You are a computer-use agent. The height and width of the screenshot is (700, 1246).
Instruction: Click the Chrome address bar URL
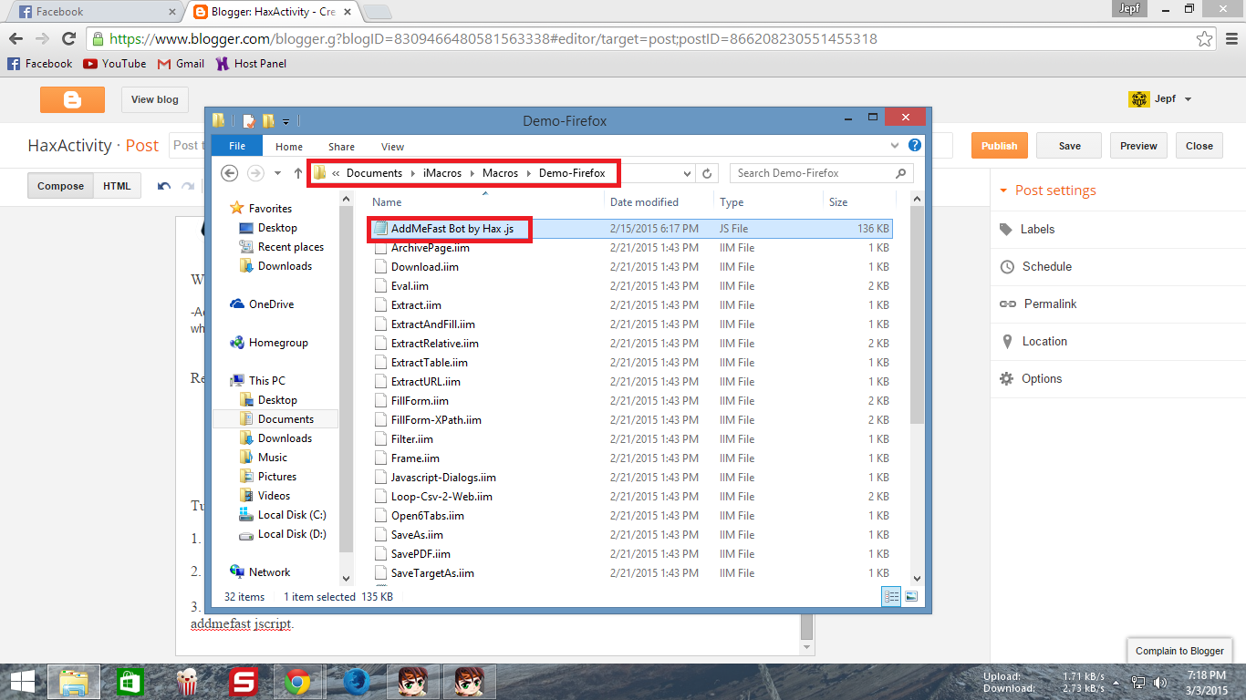(x=493, y=39)
